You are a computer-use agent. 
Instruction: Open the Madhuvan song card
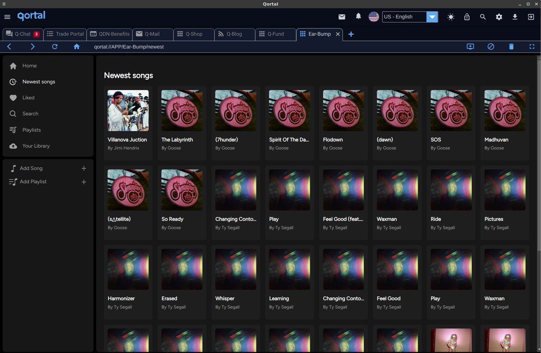(x=505, y=123)
